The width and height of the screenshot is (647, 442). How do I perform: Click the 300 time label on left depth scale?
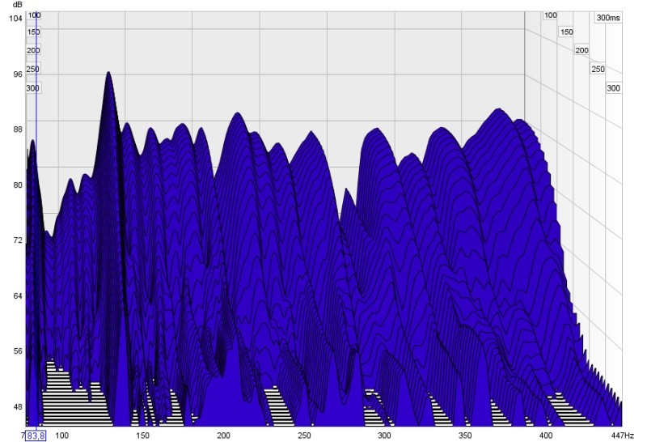coord(32,88)
